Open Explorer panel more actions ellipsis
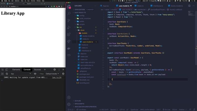This screenshot has width=197, height=111. pos(95,6)
